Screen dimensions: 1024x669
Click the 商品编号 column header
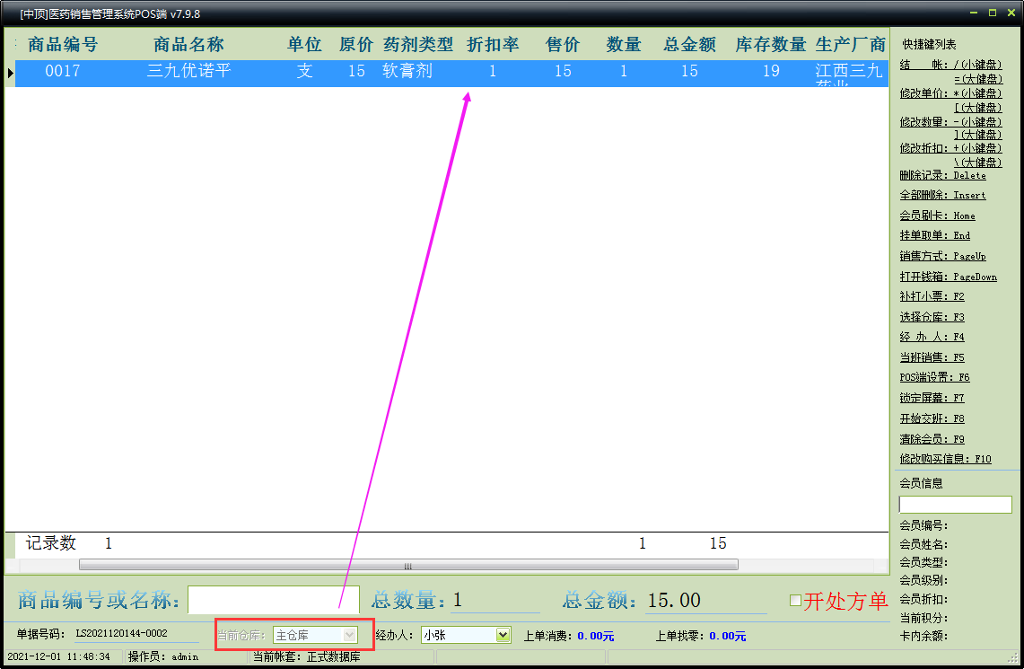pos(63,44)
